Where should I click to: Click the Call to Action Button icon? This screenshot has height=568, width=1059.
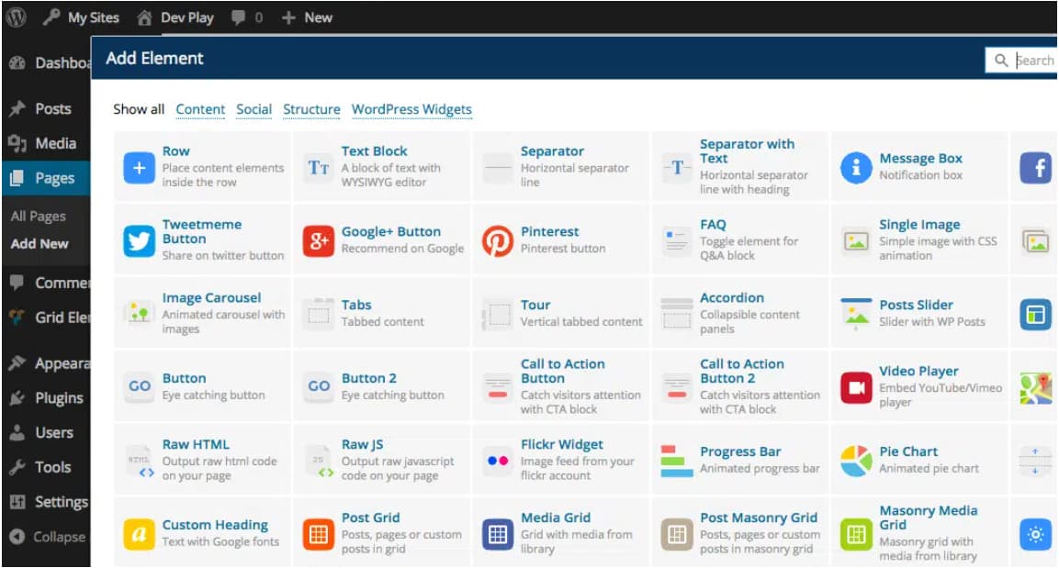[498, 386]
